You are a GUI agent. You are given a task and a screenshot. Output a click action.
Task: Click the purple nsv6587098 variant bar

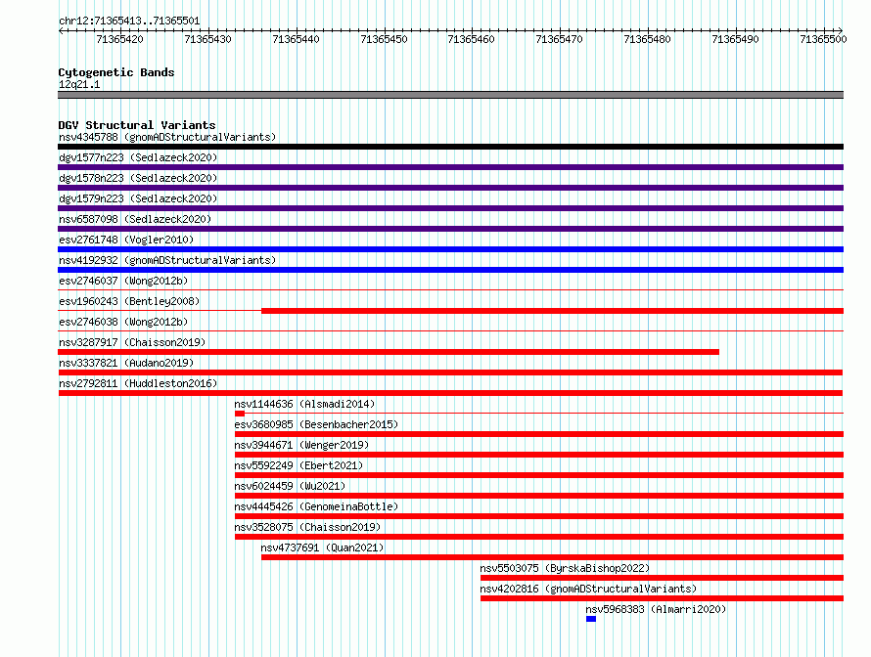[450, 229]
